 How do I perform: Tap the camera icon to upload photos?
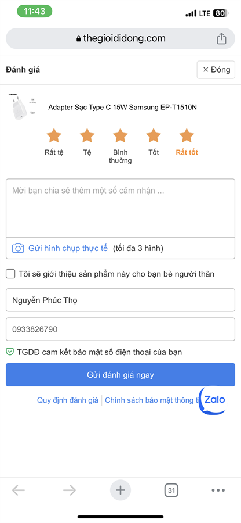pyautogui.click(x=18, y=249)
